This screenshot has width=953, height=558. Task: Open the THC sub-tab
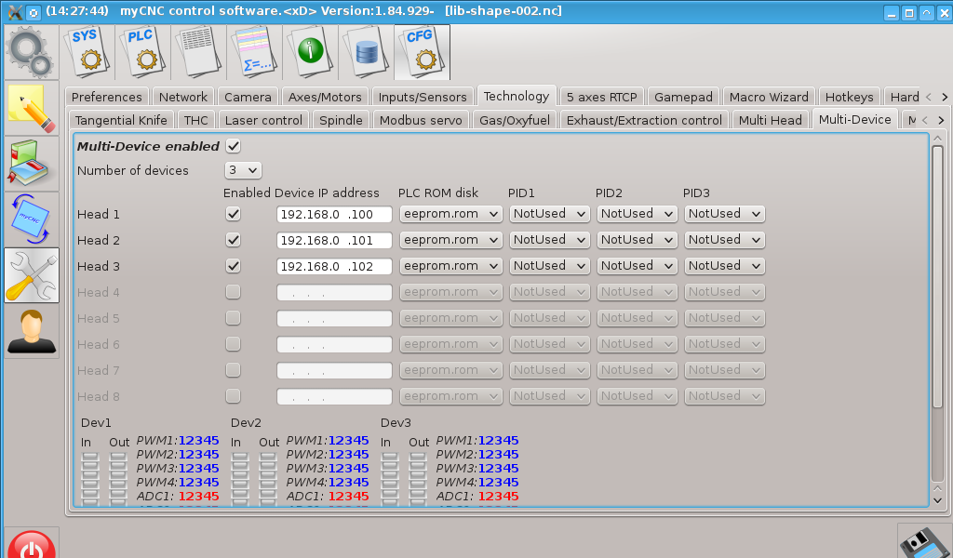[x=195, y=120]
